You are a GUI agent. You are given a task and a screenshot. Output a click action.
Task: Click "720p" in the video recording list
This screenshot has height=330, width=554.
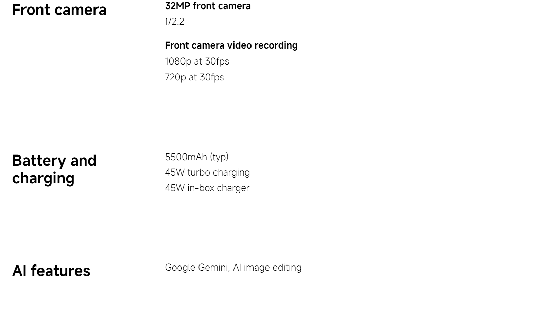pyautogui.click(x=175, y=77)
